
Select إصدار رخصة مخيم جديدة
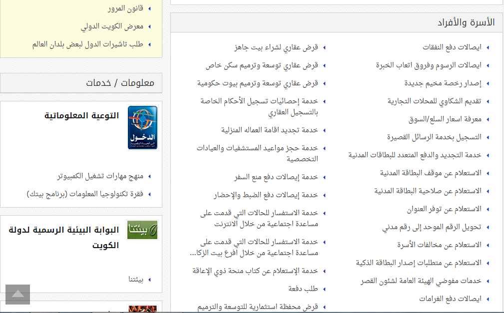coord(443,83)
